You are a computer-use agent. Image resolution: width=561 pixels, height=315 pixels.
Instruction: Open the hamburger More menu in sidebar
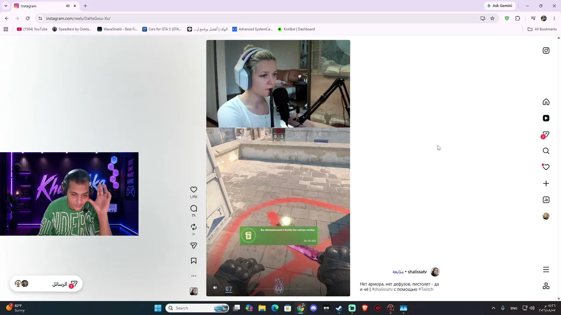point(546,269)
